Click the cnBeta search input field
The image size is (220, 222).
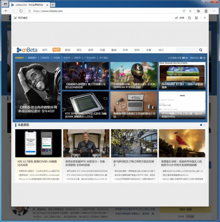pyautogui.click(x=187, y=50)
